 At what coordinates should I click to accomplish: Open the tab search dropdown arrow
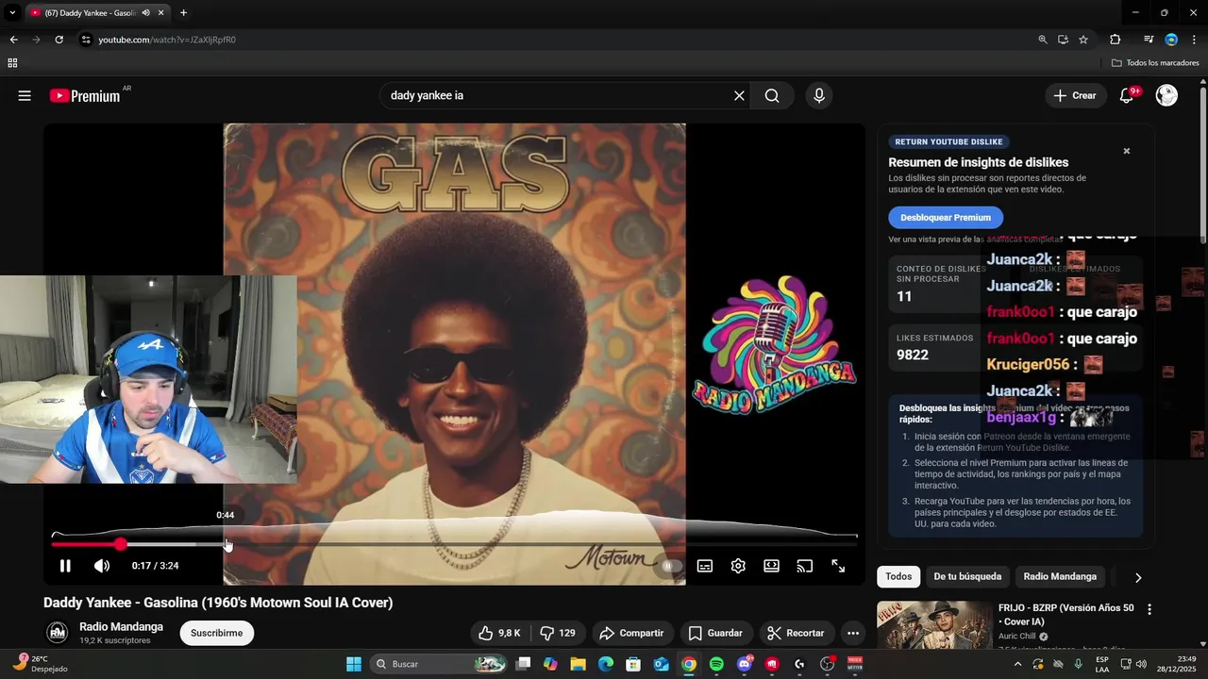[12, 12]
